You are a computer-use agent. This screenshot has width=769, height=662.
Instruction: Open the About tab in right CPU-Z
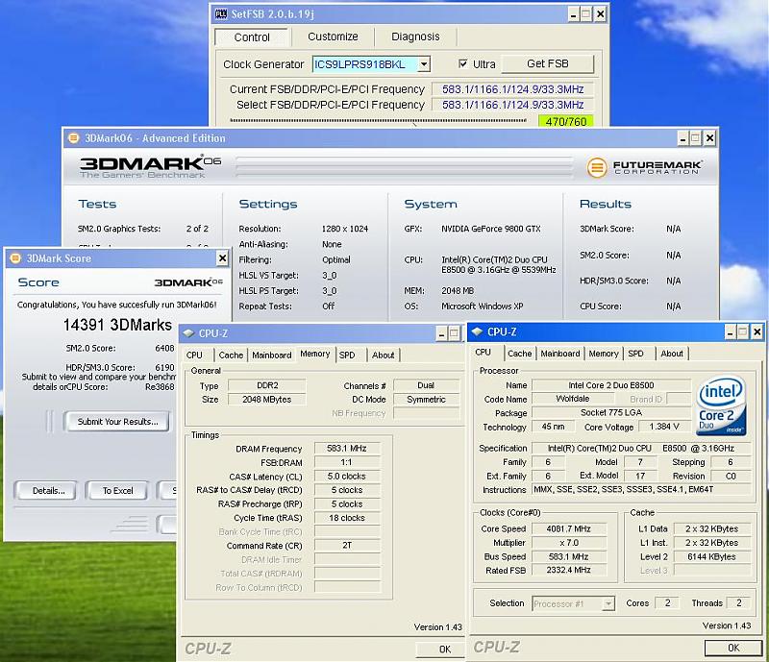[x=671, y=354]
